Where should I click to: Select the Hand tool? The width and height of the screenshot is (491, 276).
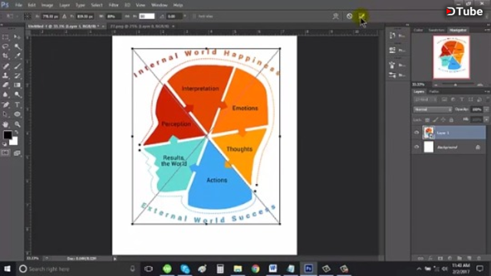[5, 124]
